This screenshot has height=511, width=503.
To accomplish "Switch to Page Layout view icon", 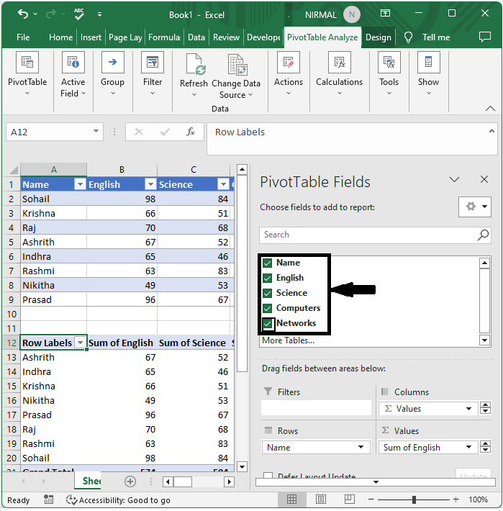I will coord(321,499).
